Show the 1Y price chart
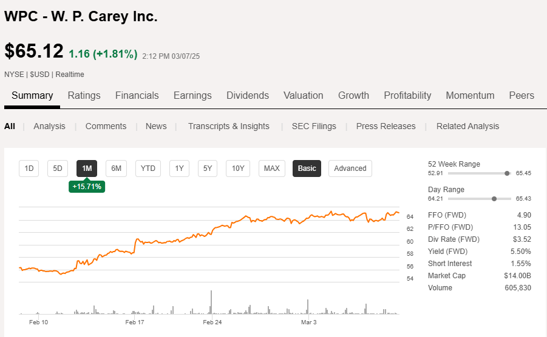Image resolution: width=547 pixels, height=337 pixels. tap(179, 168)
